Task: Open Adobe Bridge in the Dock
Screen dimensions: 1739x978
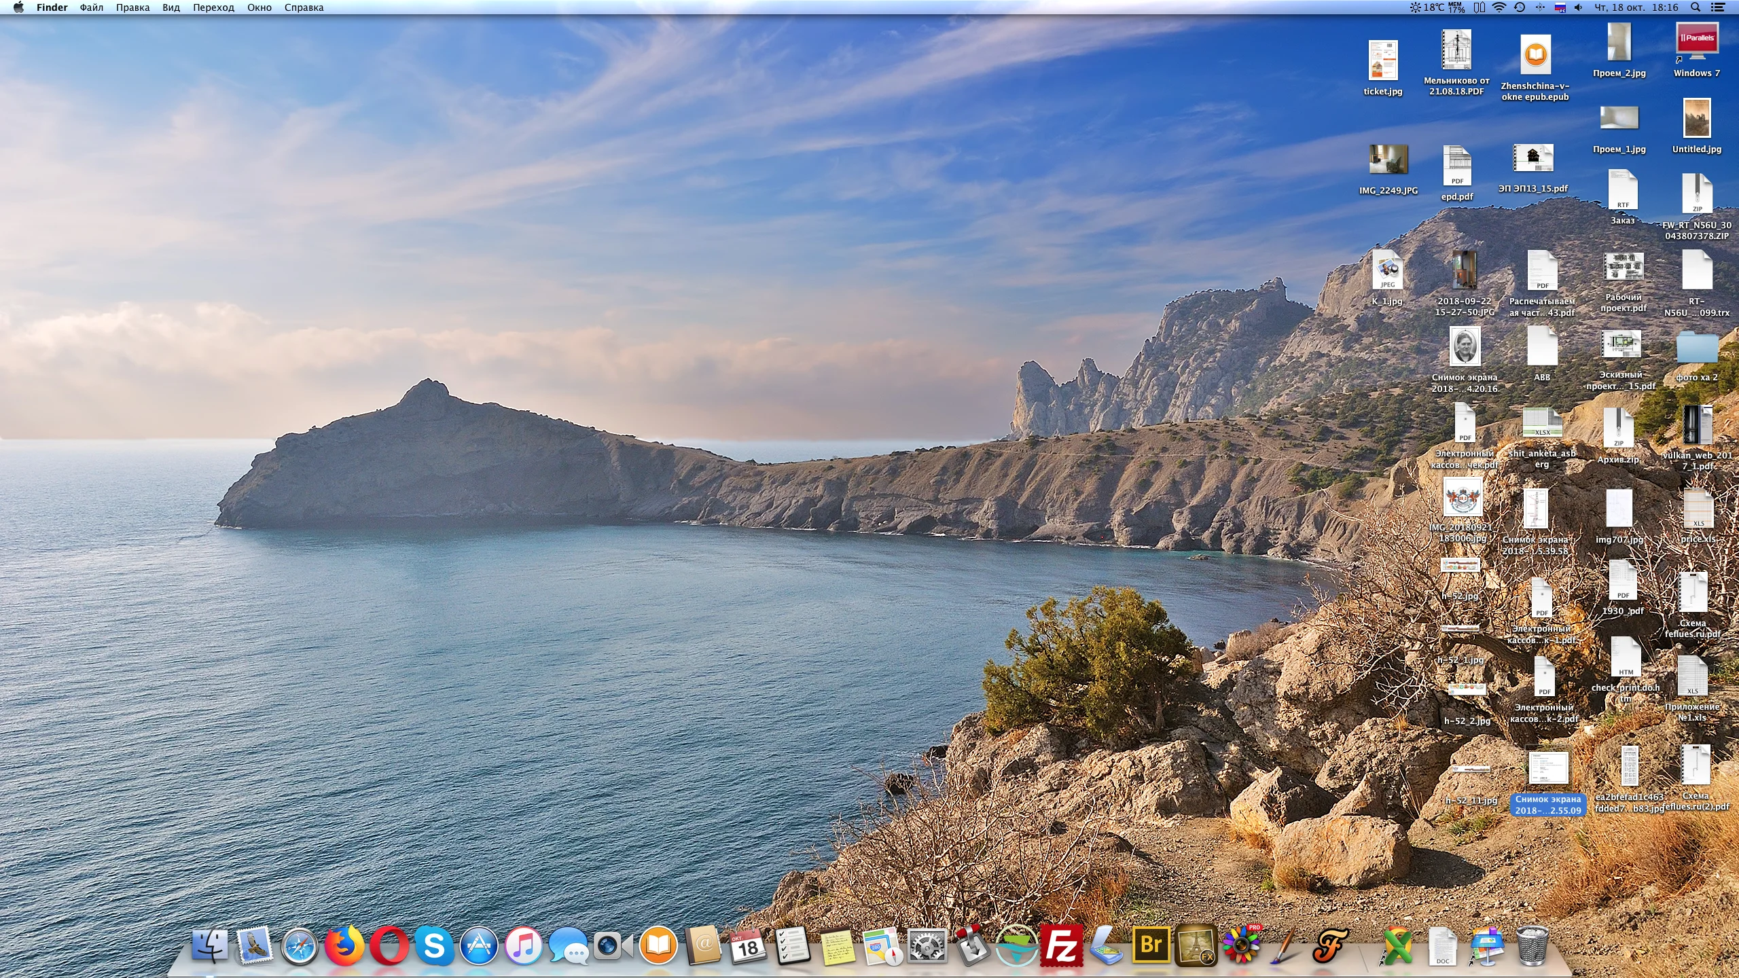Action: point(1151,945)
